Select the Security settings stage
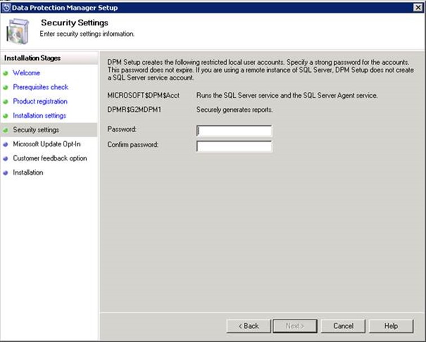The width and height of the screenshot is (426, 342). pyautogui.click(x=36, y=130)
